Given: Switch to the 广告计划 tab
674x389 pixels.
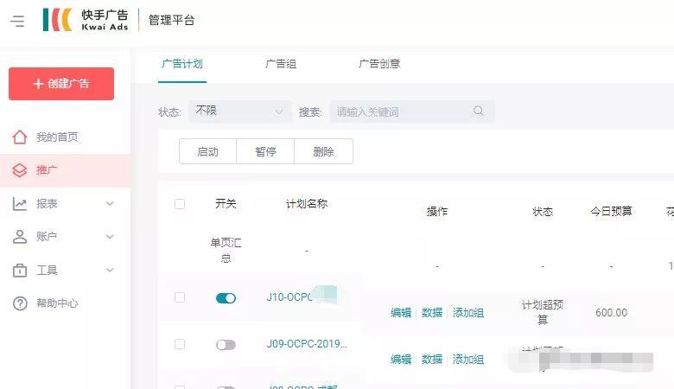Looking at the screenshot, I should point(182,64).
